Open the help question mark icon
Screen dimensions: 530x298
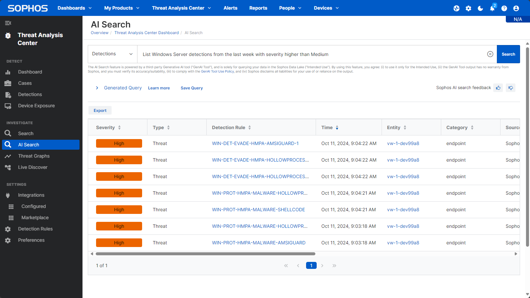(x=504, y=8)
